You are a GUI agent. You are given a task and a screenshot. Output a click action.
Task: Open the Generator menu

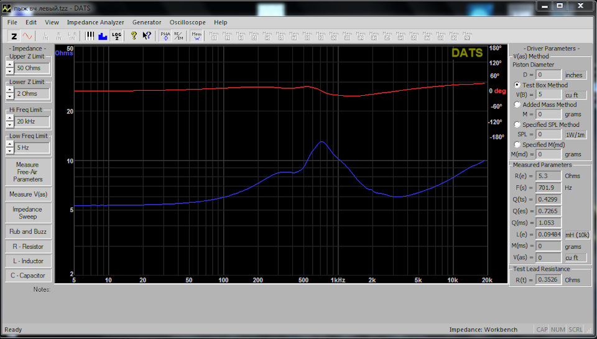[x=147, y=22]
